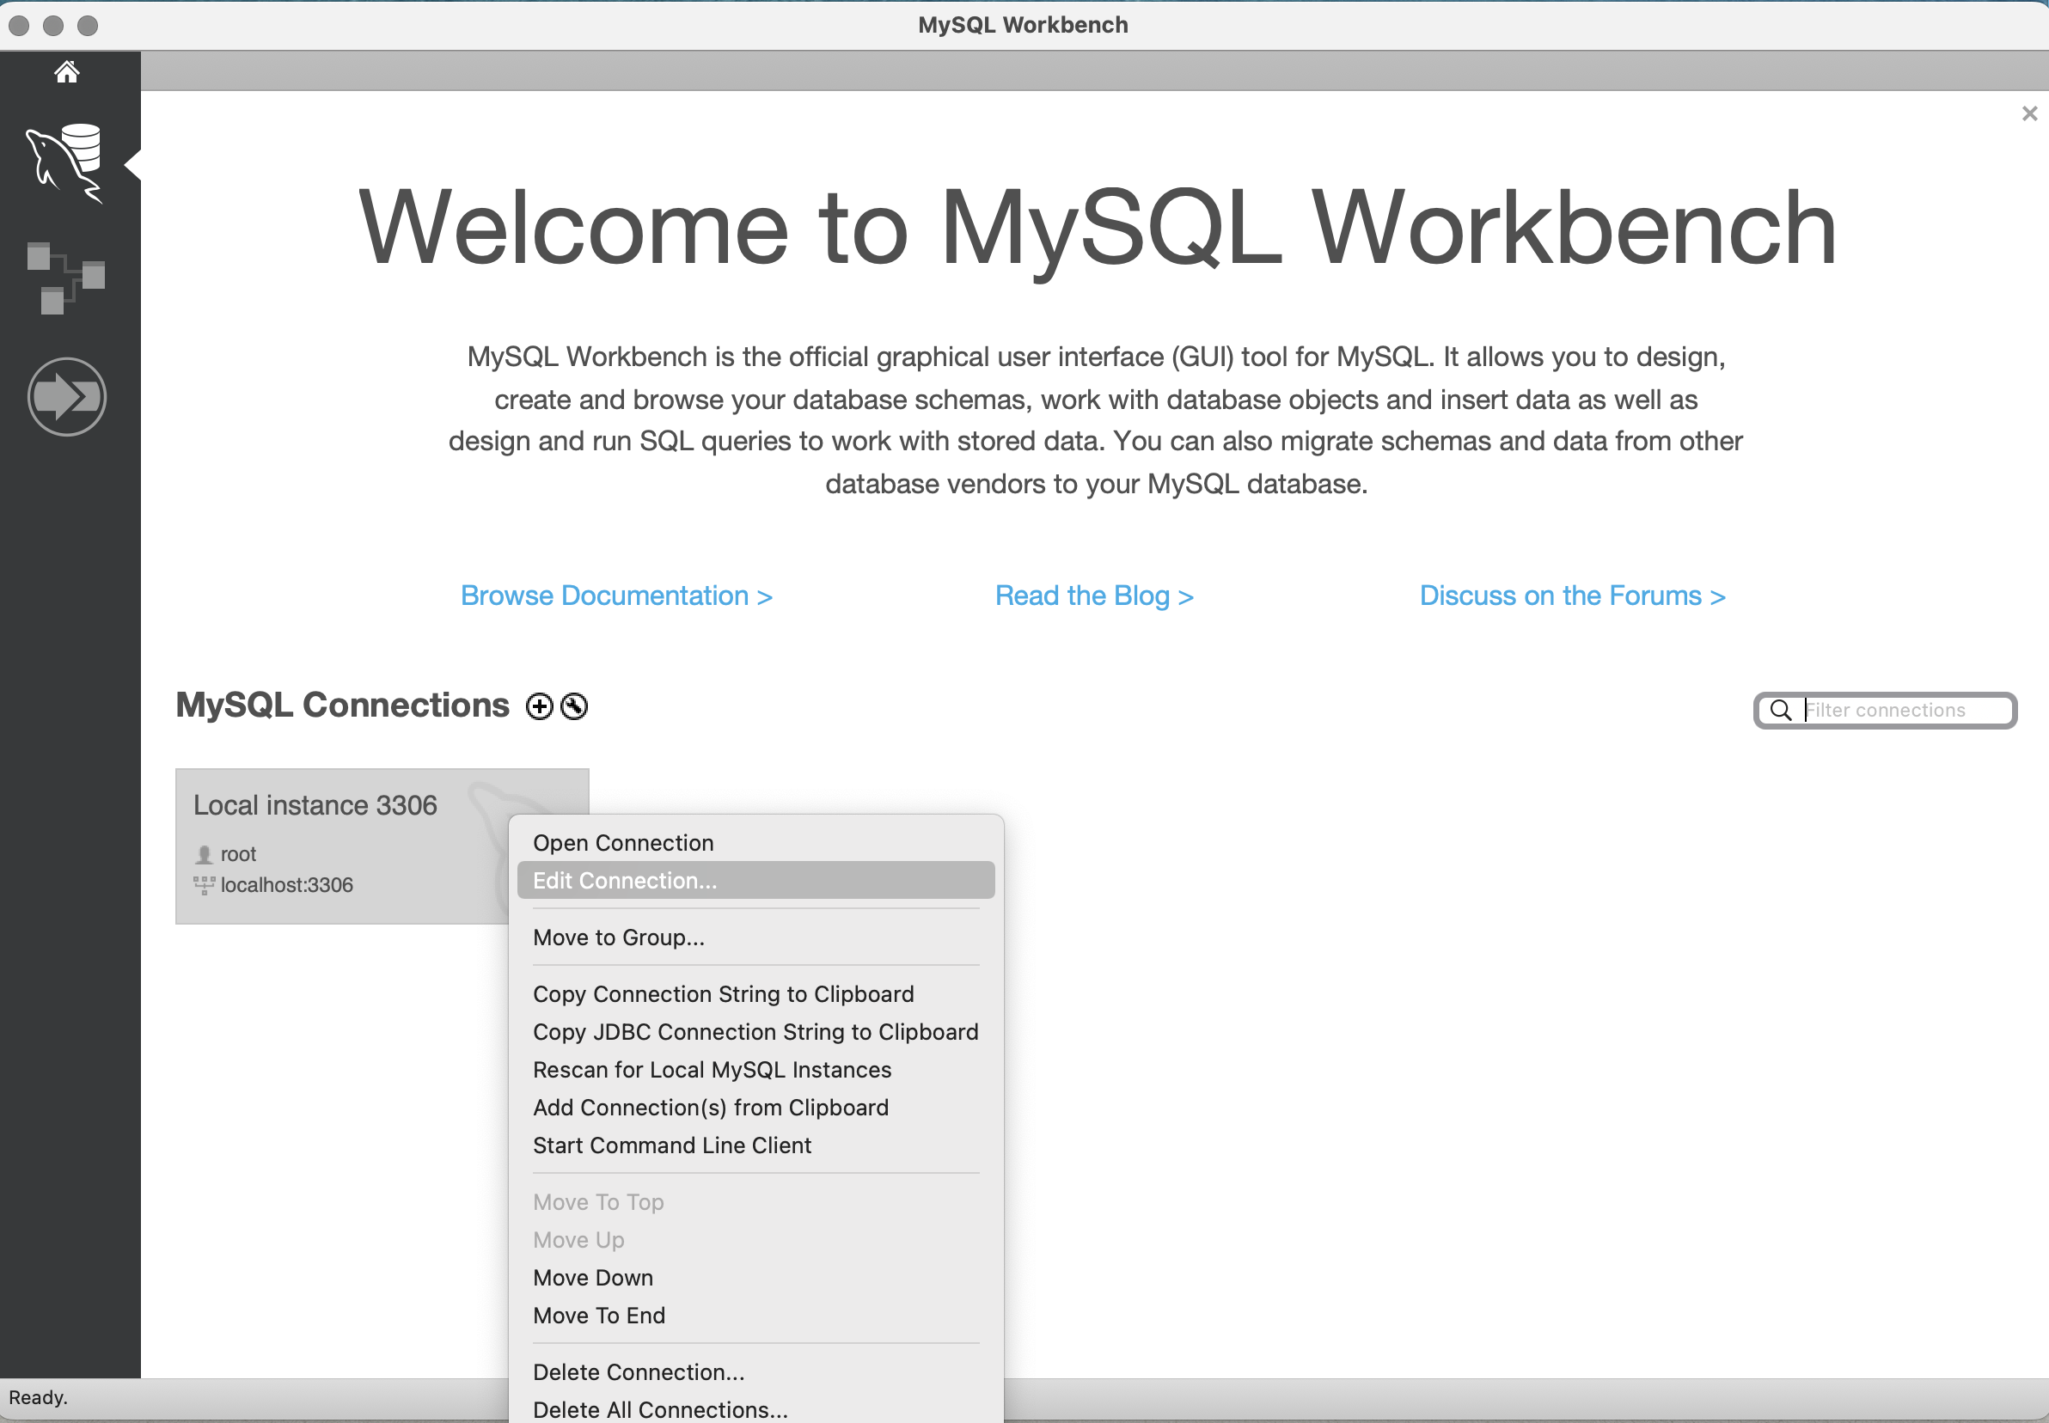Viewport: 2049px width, 1423px height.
Task: Open the MySQL dolphin connections view
Action: pos(67,163)
